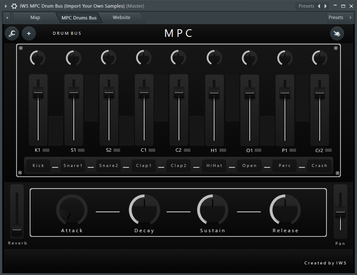Click the C2 volume fader handle
This screenshot has width=357, height=275.
pos(179,92)
